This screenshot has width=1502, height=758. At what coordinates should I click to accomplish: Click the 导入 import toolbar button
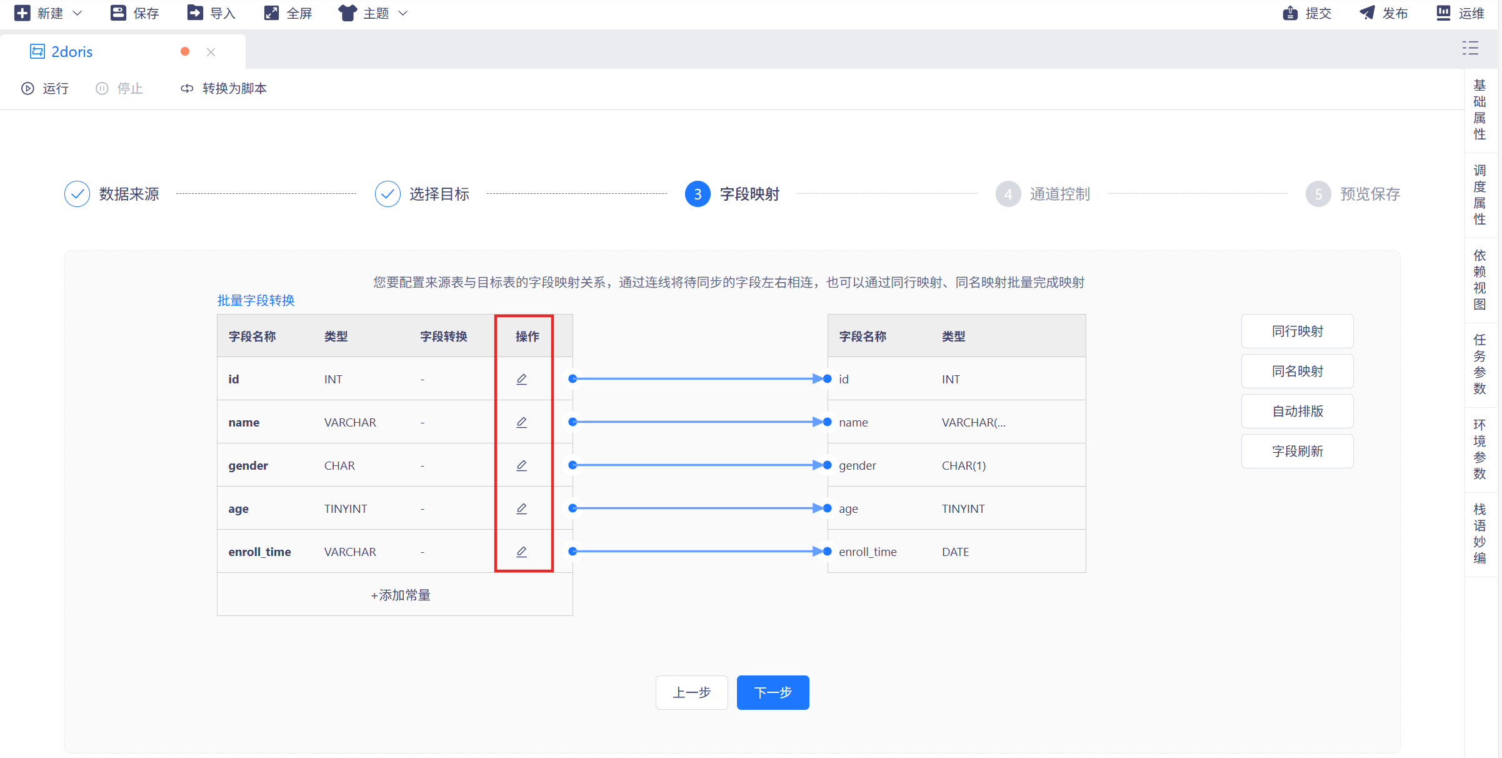pos(211,13)
